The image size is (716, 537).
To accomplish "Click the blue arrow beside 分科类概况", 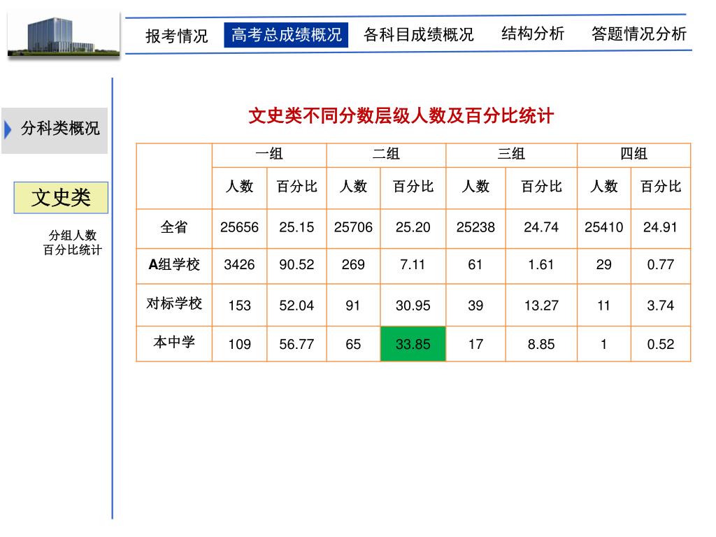I will 8,129.
